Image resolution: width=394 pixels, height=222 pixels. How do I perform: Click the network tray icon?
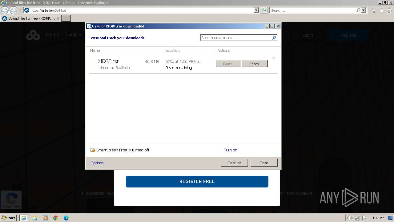(x=357, y=218)
